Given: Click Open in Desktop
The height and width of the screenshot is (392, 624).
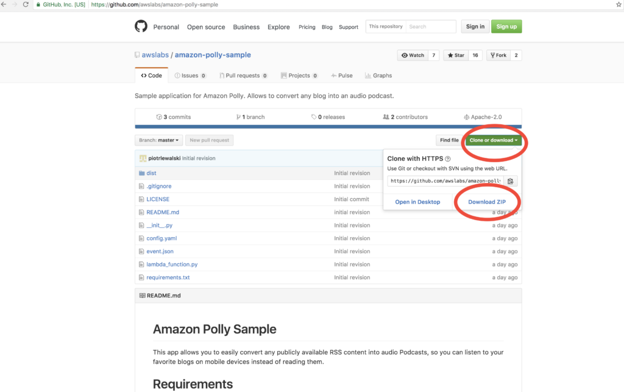Looking at the screenshot, I should pos(417,202).
